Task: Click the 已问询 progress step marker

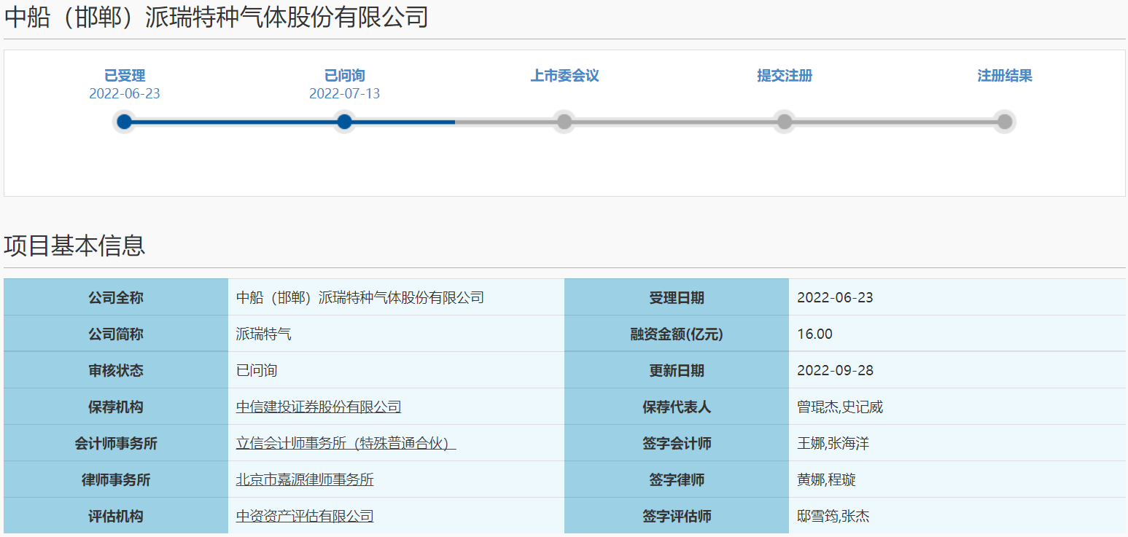Action: click(345, 122)
